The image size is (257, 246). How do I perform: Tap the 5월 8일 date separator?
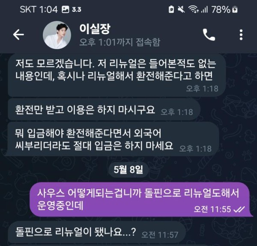(128, 170)
